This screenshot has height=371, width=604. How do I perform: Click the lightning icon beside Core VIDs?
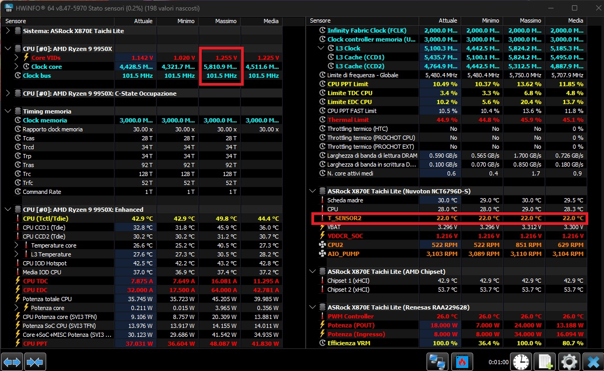[x=26, y=57]
